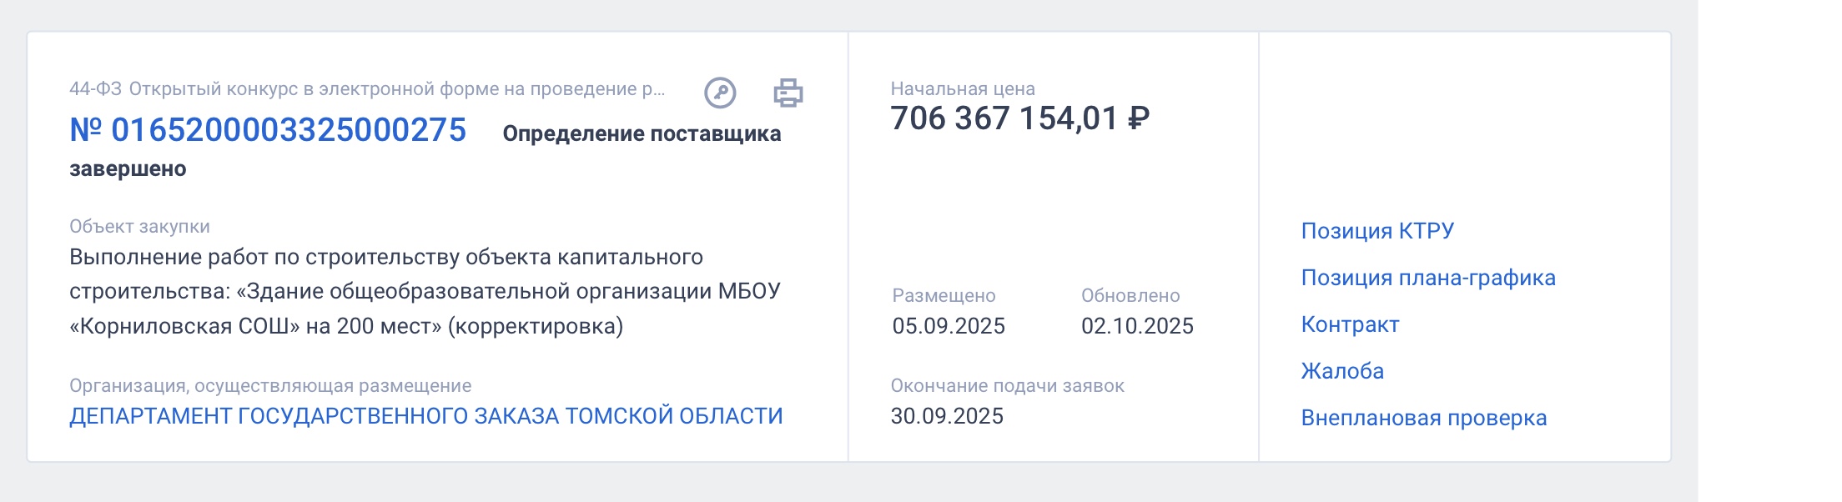Click the purchase description about Корниловская СОШ
The image size is (1842, 502).
425,291
